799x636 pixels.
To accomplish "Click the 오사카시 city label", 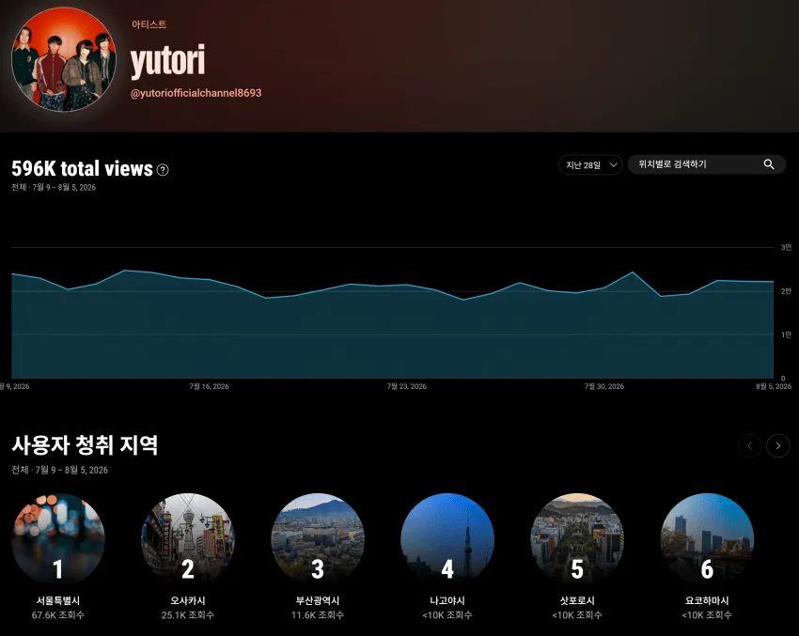I will coord(188,601).
